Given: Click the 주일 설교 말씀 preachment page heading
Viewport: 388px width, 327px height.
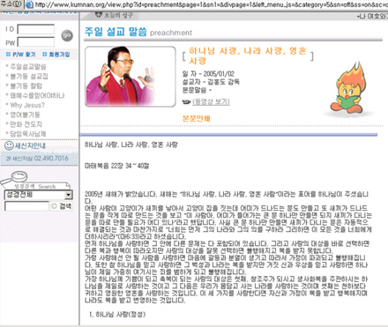Looking at the screenshot, I should click(138, 32).
